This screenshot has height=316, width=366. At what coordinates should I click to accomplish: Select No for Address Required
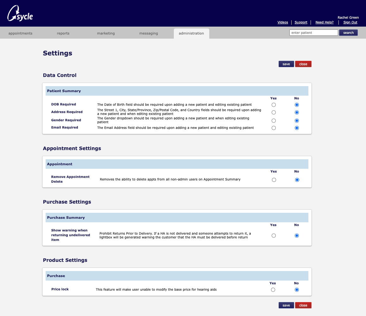coord(297,112)
